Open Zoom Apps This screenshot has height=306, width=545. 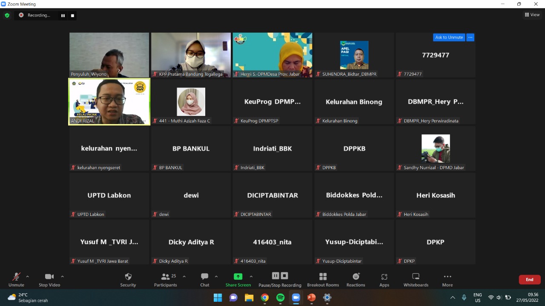384,279
